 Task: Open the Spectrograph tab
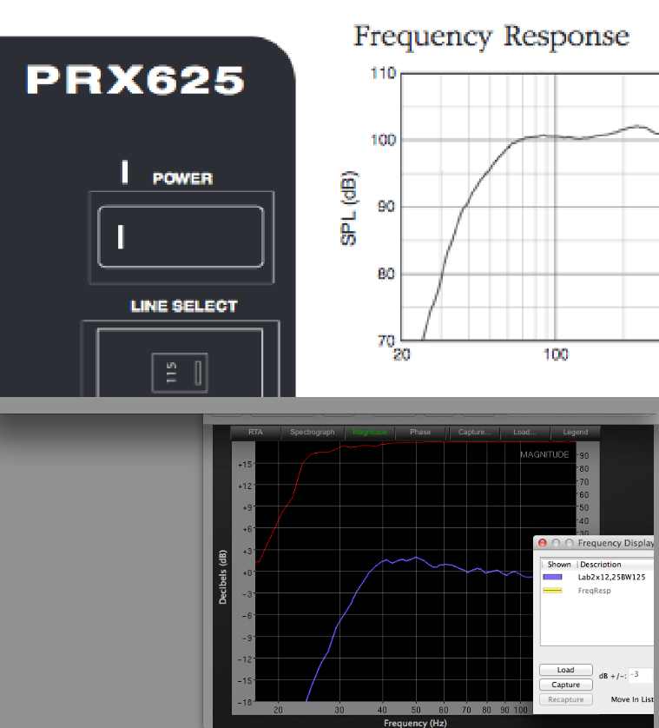coord(313,433)
